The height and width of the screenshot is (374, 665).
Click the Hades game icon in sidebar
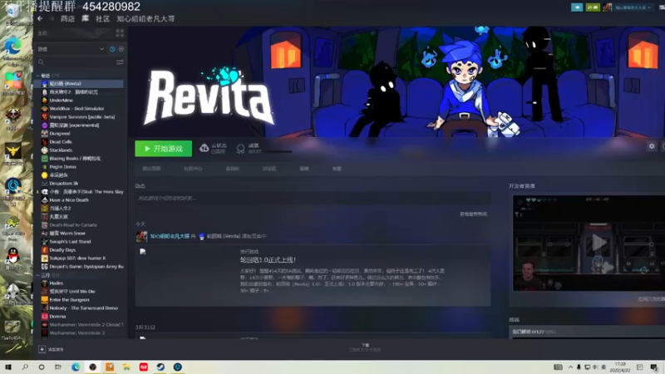[45, 283]
